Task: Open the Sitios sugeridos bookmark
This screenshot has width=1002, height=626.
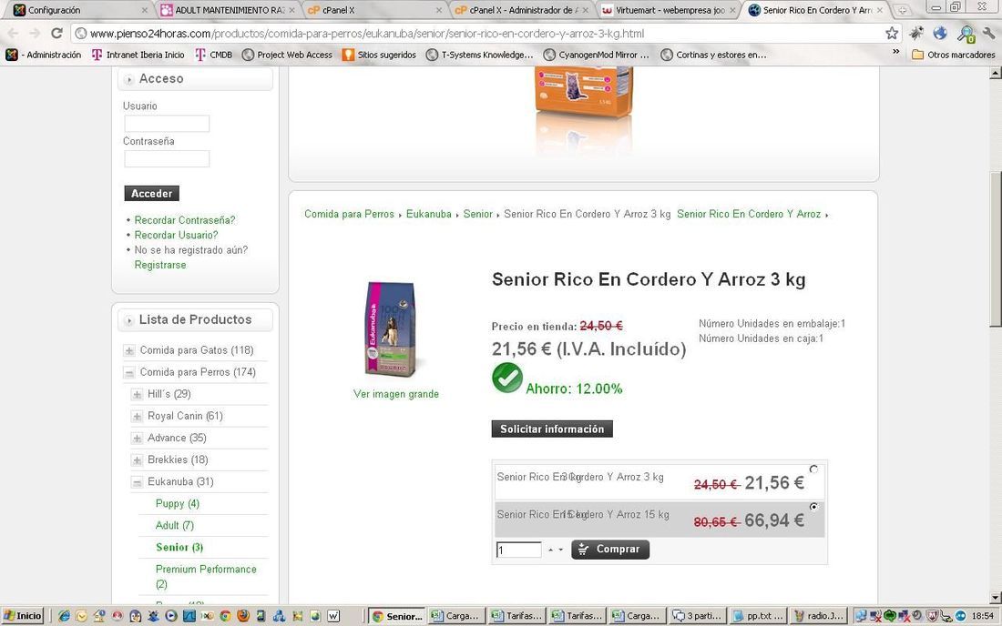Action: pyautogui.click(x=379, y=55)
